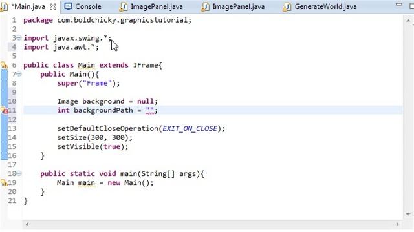Minimize the editor area
Viewport: 414px width, 232px height.
(399, 5)
